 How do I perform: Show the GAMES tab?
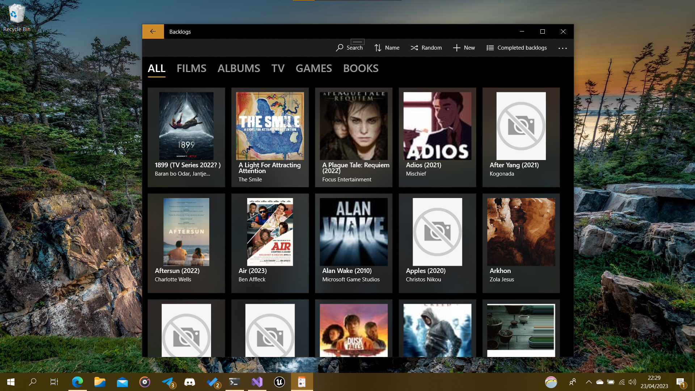point(313,68)
